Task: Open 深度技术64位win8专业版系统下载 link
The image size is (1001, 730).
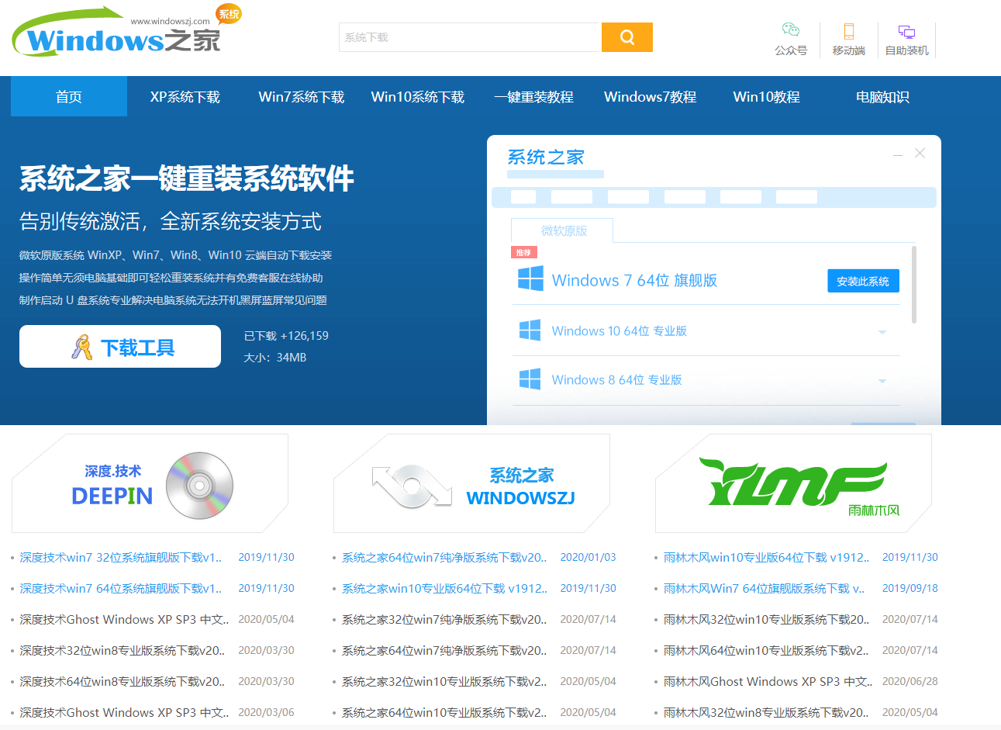Action: [x=123, y=681]
